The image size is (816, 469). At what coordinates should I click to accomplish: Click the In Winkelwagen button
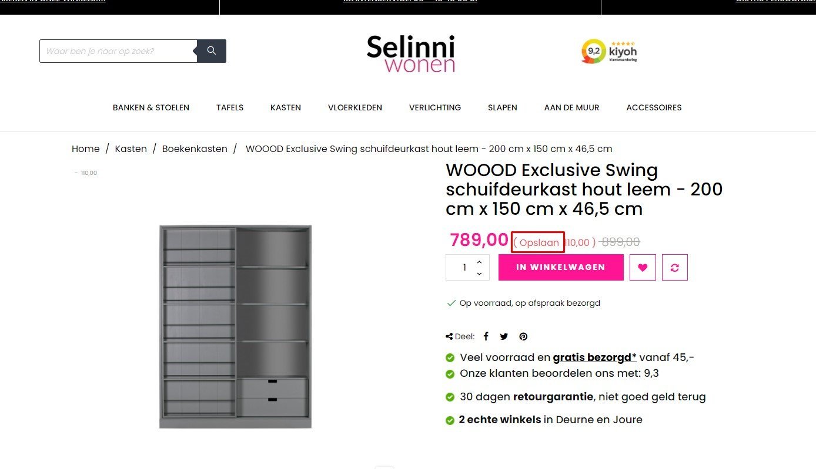[x=561, y=267]
